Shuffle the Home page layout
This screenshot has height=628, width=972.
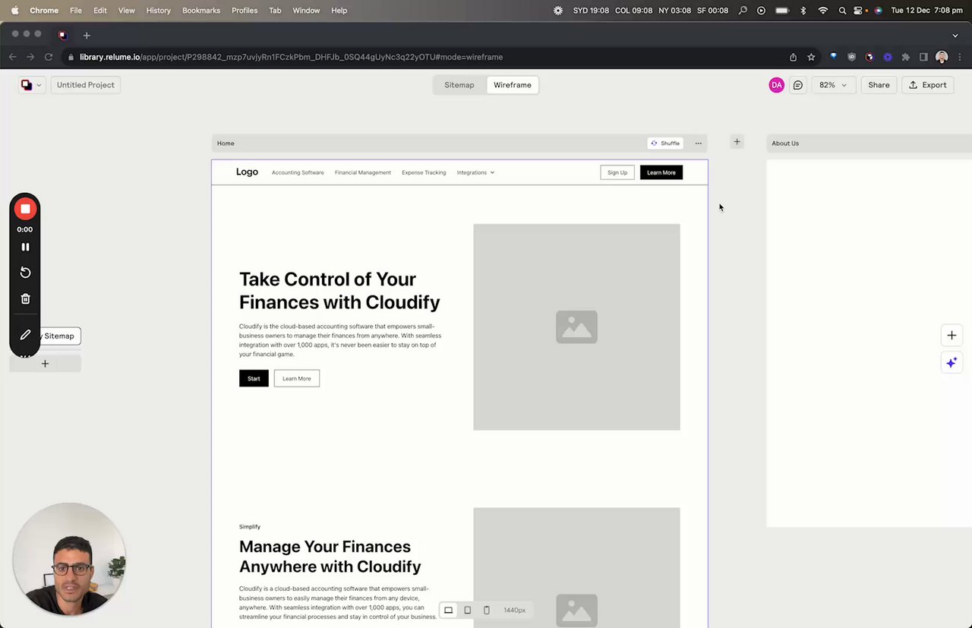click(x=665, y=143)
